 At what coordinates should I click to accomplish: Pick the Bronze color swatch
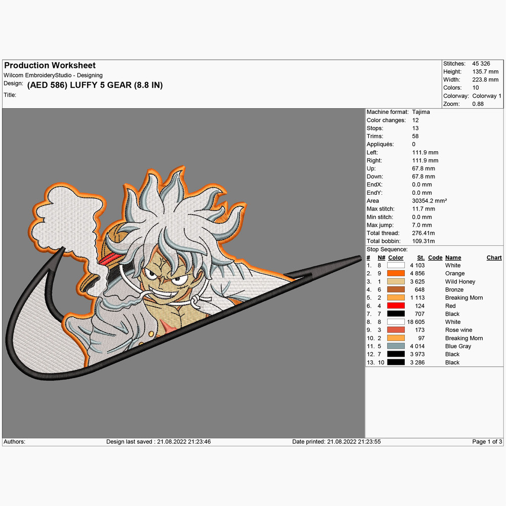tap(396, 289)
